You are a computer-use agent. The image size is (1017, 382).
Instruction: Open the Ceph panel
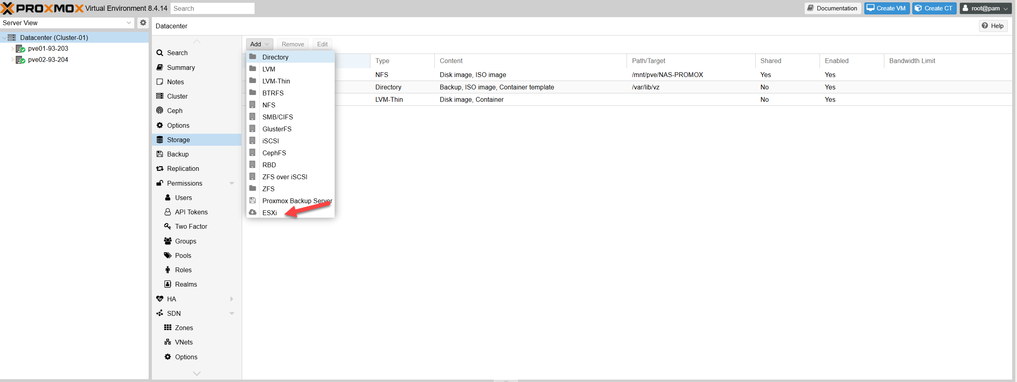pos(173,111)
